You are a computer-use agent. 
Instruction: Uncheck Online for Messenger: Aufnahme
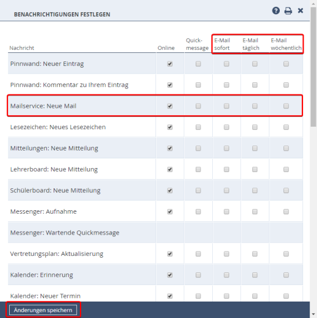170,211
